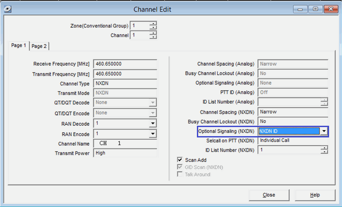The width and height of the screenshot is (342, 207).
Task: Open the RAN Decode dropdown
Action: [x=153, y=123]
